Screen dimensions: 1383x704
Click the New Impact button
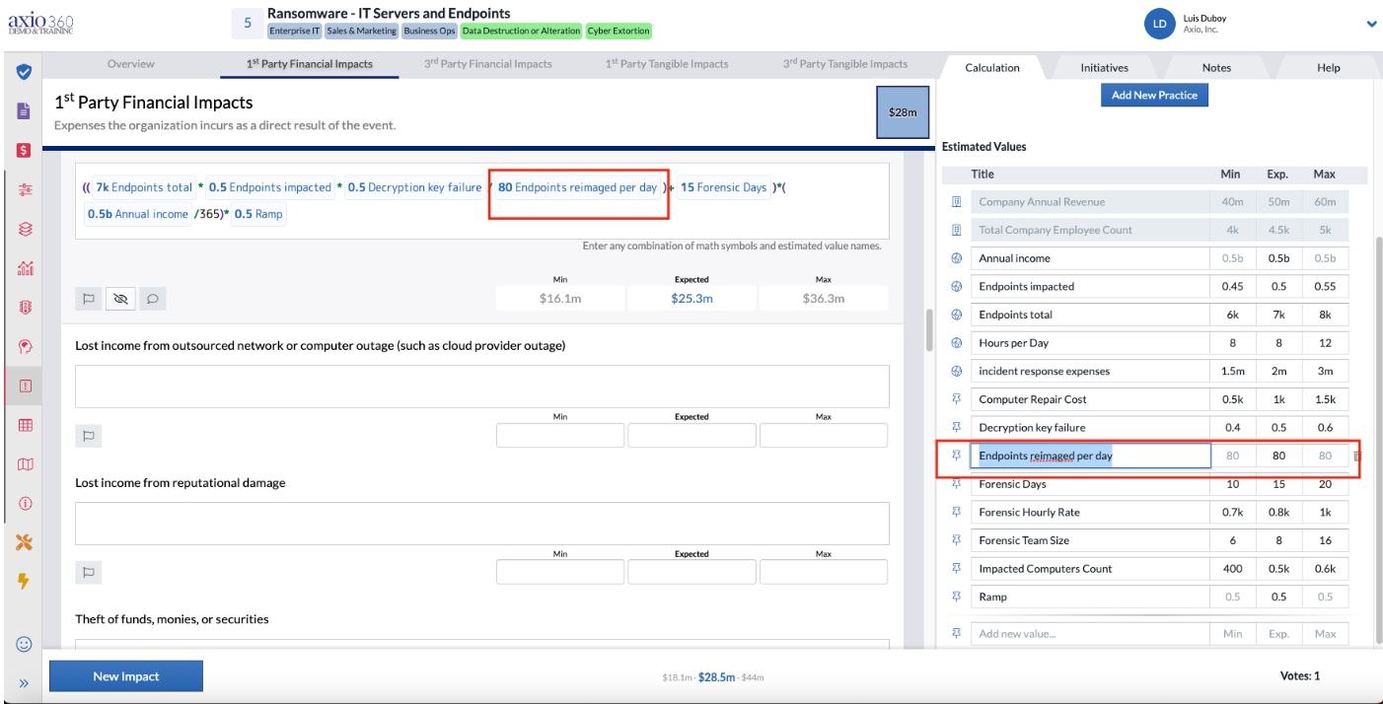tap(126, 676)
